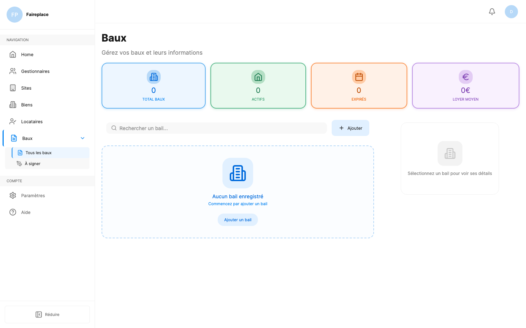Screen dimensions: 526x328
Task: Open the notifications bell
Action: (x=492, y=11)
